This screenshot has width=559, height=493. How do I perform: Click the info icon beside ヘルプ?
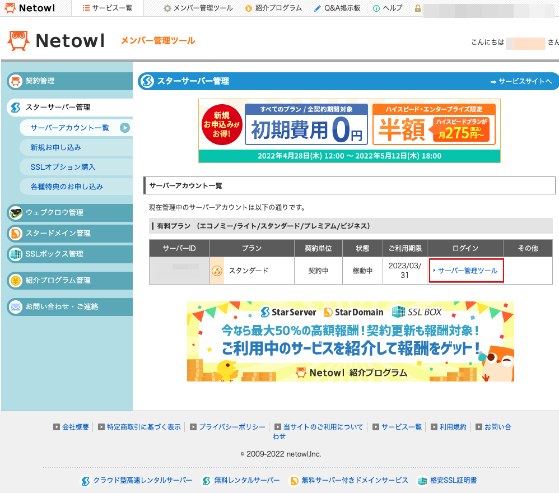pos(376,8)
